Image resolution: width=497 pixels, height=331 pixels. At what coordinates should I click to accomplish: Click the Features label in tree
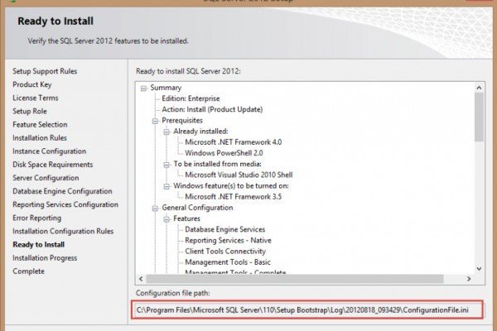[x=186, y=218]
